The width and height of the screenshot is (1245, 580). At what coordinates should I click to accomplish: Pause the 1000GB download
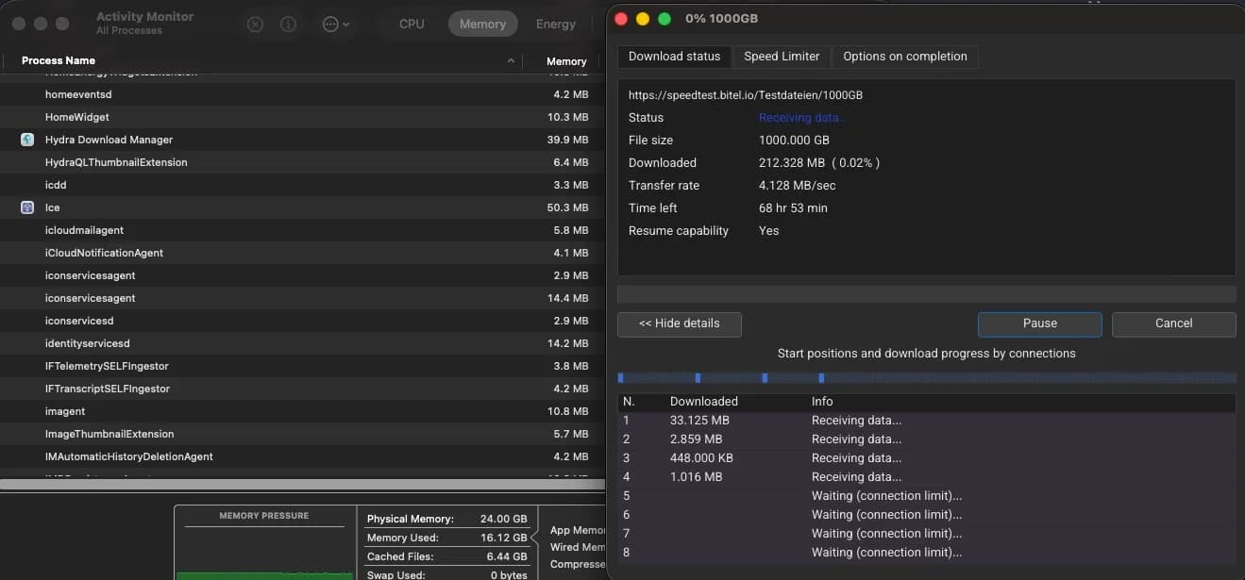point(1040,323)
